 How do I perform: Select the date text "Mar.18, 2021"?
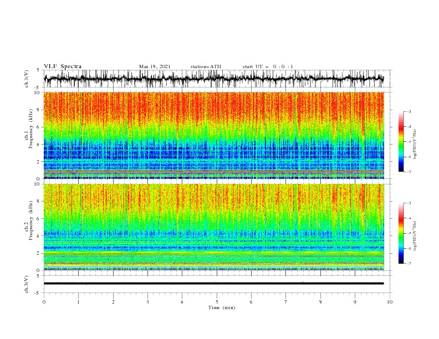[155, 66]
